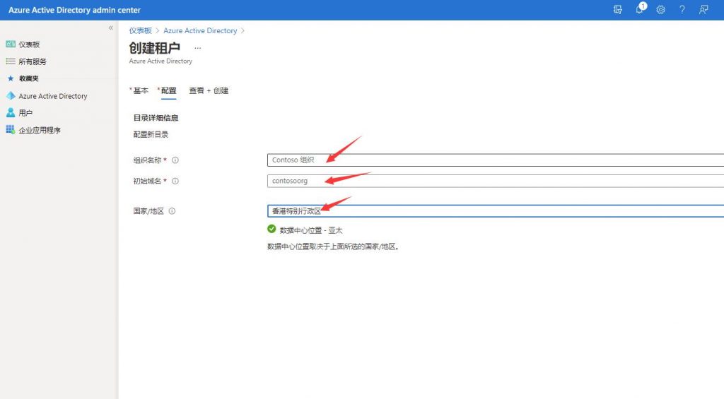Click the 初始域名 input field
Screen dimensions: 724x399
496,181
